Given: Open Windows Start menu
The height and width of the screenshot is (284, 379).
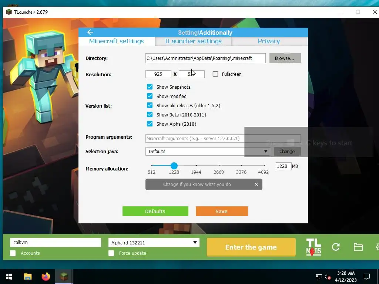Looking at the screenshot, I should (x=9, y=277).
